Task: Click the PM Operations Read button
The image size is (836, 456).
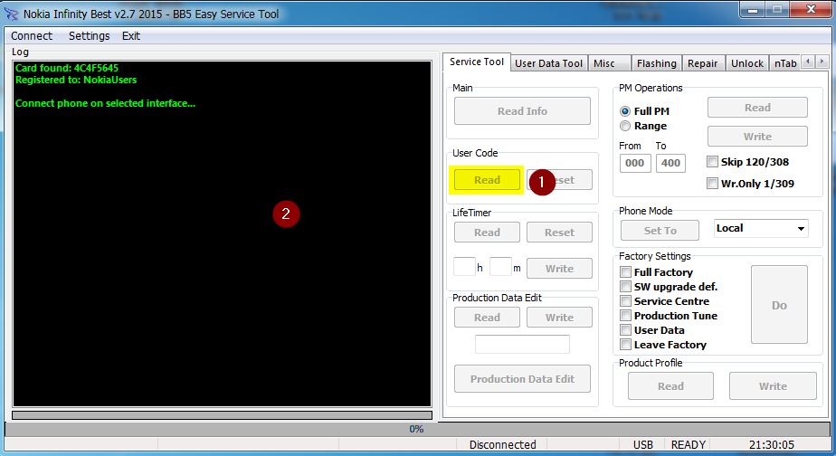Action: 757,107
